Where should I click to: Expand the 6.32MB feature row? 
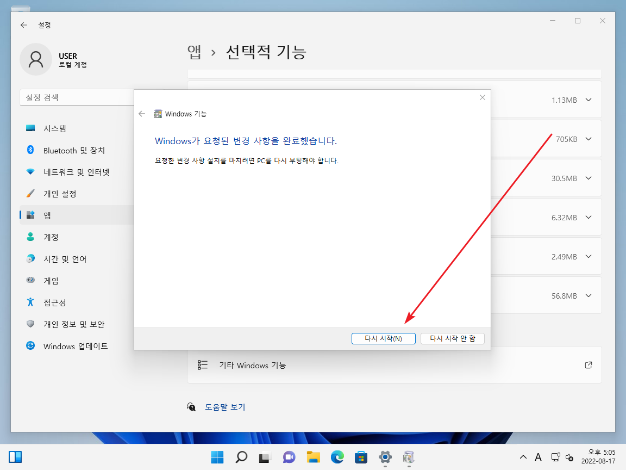coord(588,218)
